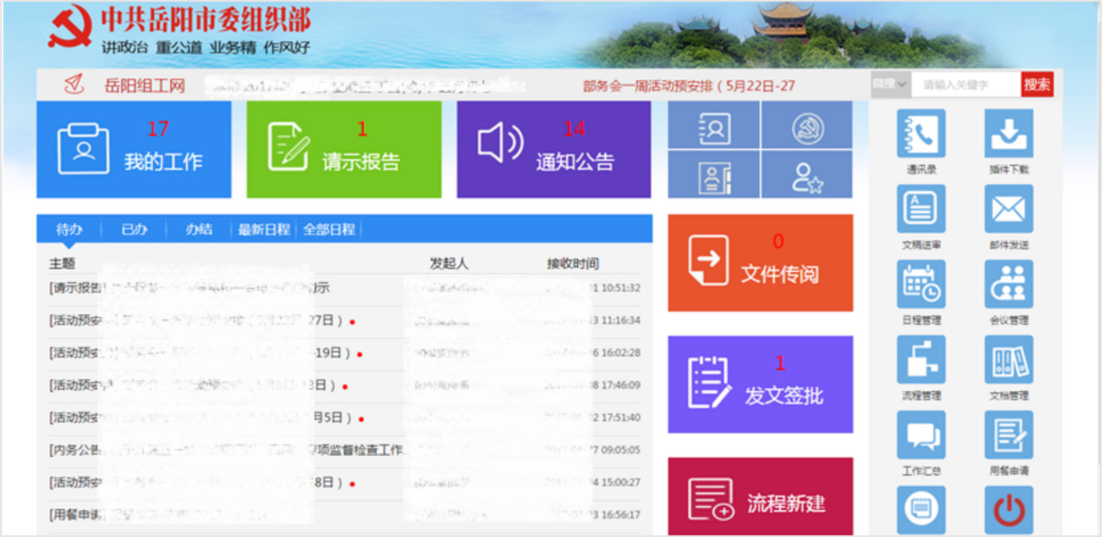Open the 流程管理 workflow icon
The image size is (1102, 537).
pos(921,359)
